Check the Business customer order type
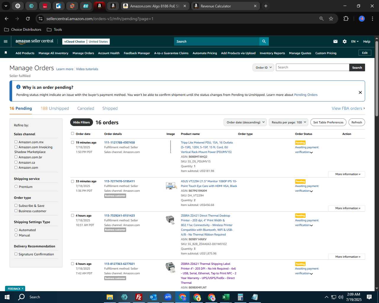The image size is (379, 303). pyautogui.click(x=16, y=211)
